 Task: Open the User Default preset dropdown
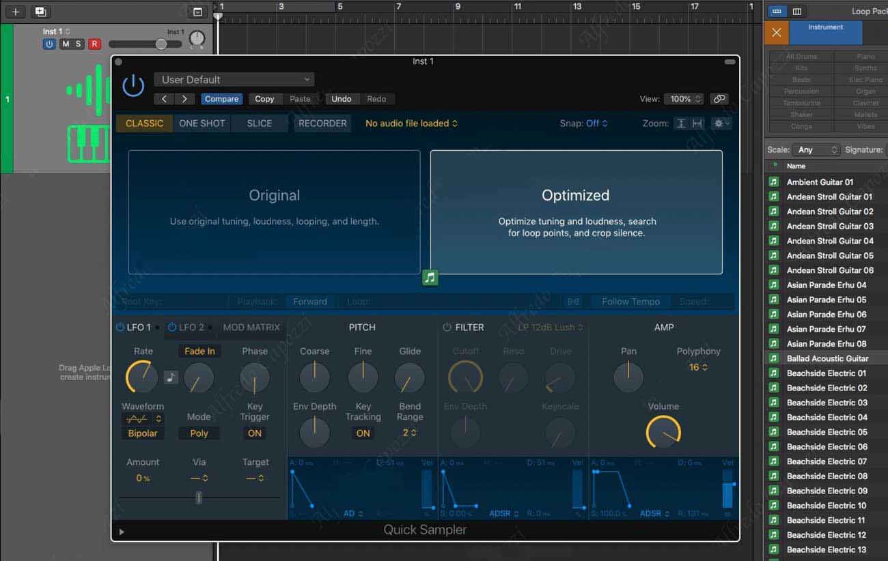234,80
